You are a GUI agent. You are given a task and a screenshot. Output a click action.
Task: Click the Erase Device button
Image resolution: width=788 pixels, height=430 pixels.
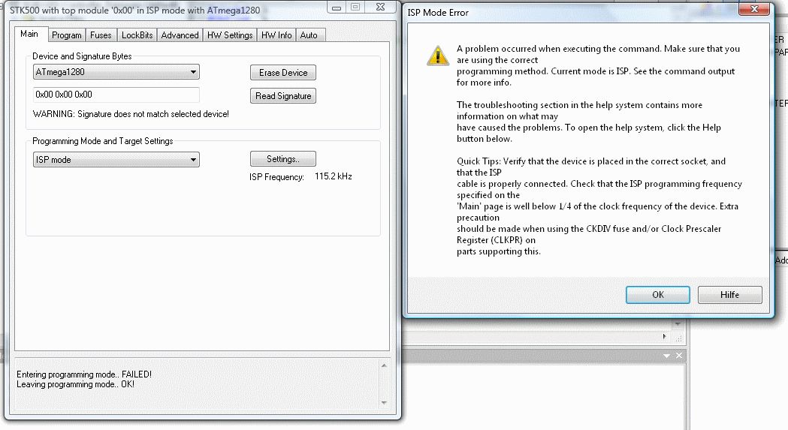click(x=283, y=72)
